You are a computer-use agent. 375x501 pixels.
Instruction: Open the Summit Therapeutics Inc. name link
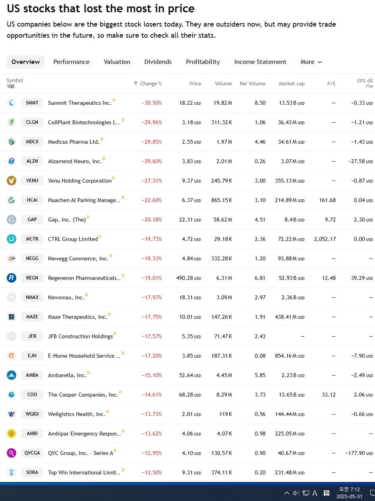point(79,103)
